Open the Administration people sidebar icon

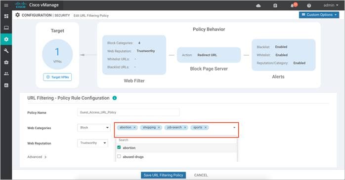[6, 74]
